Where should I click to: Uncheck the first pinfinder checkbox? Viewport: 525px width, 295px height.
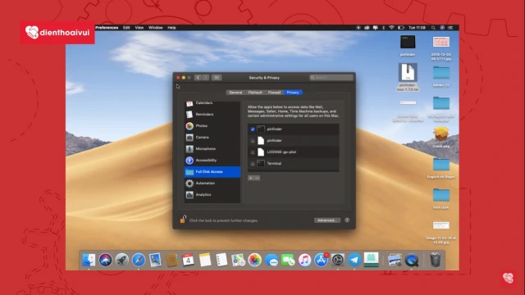click(x=253, y=129)
